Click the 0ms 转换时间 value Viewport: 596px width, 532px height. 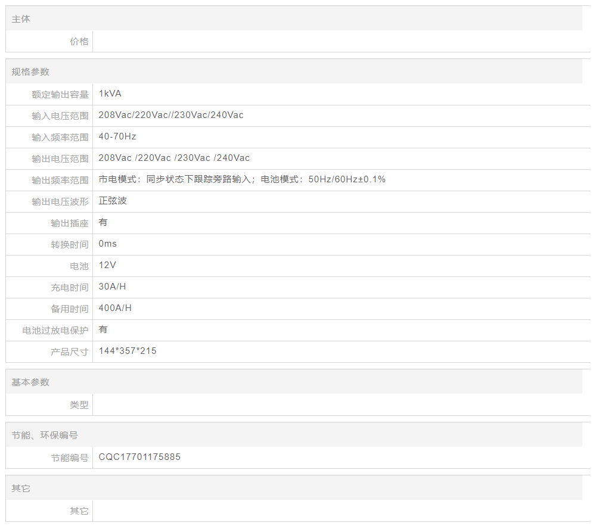(x=108, y=244)
